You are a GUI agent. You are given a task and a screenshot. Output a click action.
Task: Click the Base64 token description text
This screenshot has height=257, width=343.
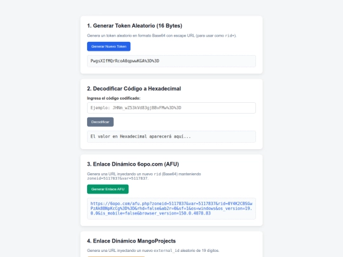coord(162,36)
